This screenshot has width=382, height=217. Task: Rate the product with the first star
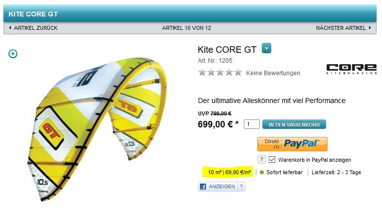(x=202, y=73)
